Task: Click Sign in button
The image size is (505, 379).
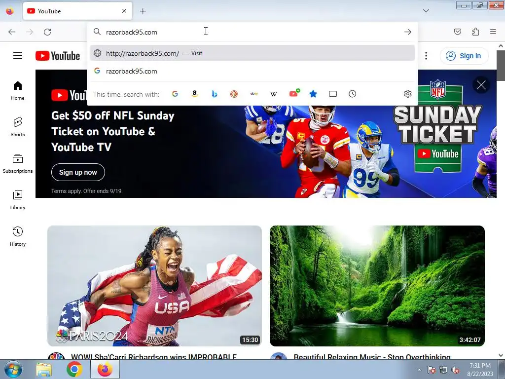Action: click(x=464, y=56)
